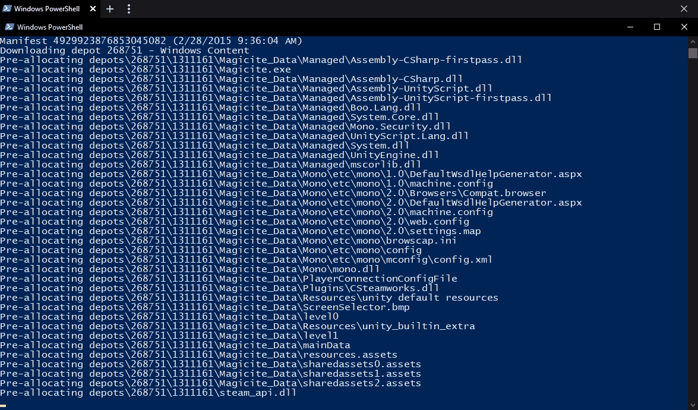
Task: Open a new tab with plus button
Action: [110, 9]
